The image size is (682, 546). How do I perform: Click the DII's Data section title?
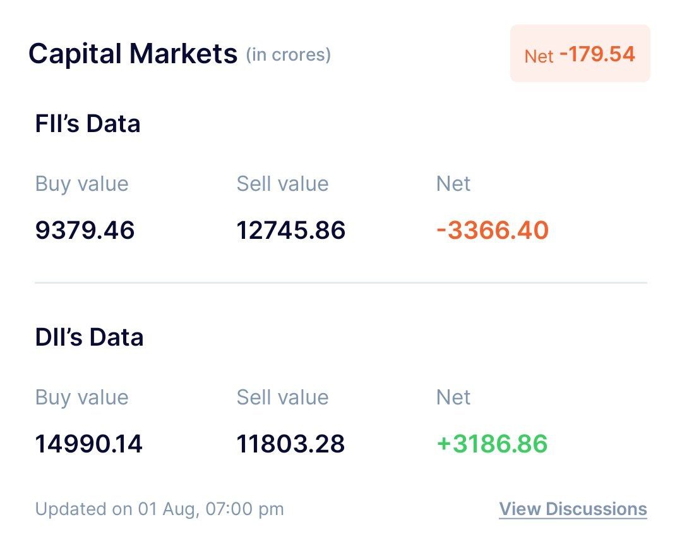[89, 337]
